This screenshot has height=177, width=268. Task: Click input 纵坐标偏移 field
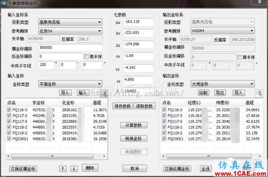pyautogui.click(x=61, y=56)
